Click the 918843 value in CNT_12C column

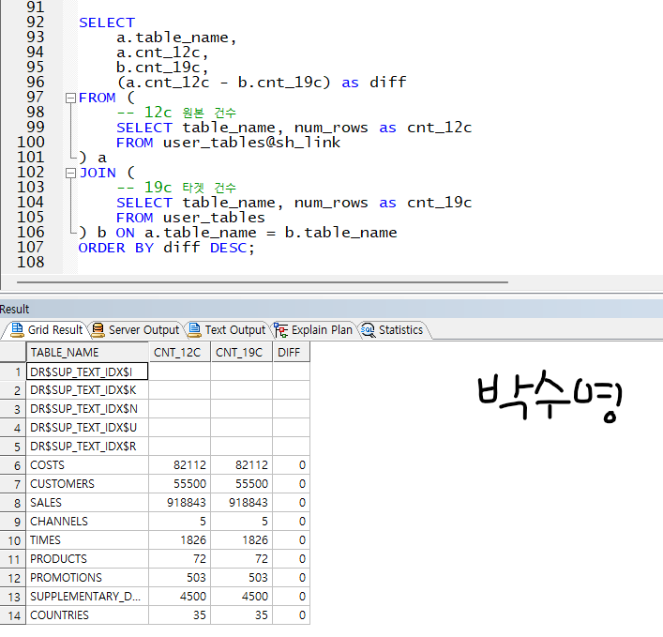coord(179,503)
